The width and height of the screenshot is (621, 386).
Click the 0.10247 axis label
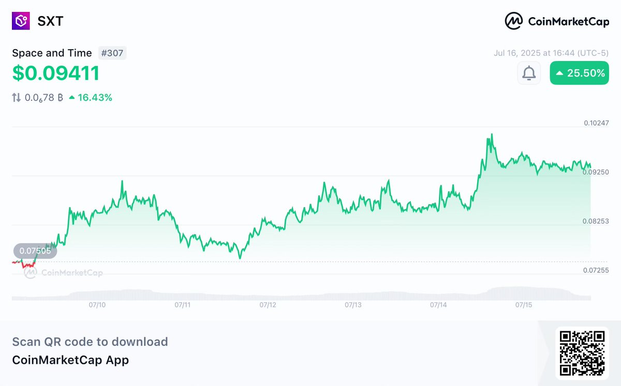(x=597, y=123)
